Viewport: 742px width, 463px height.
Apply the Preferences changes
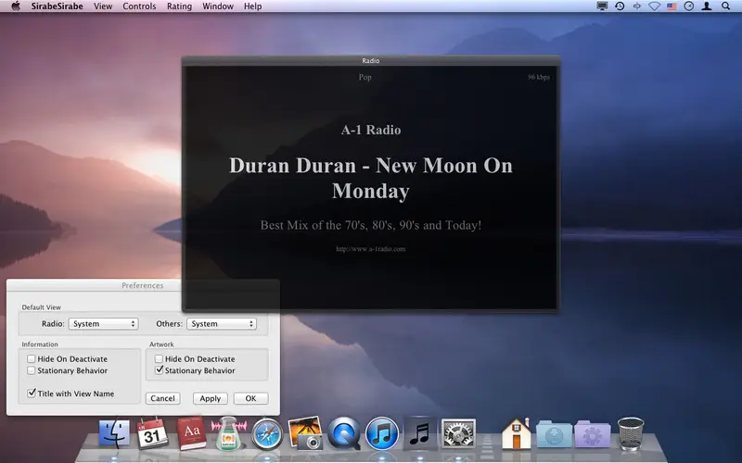point(211,398)
